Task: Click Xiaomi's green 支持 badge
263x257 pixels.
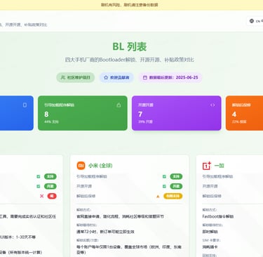Action: click(176, 176)
